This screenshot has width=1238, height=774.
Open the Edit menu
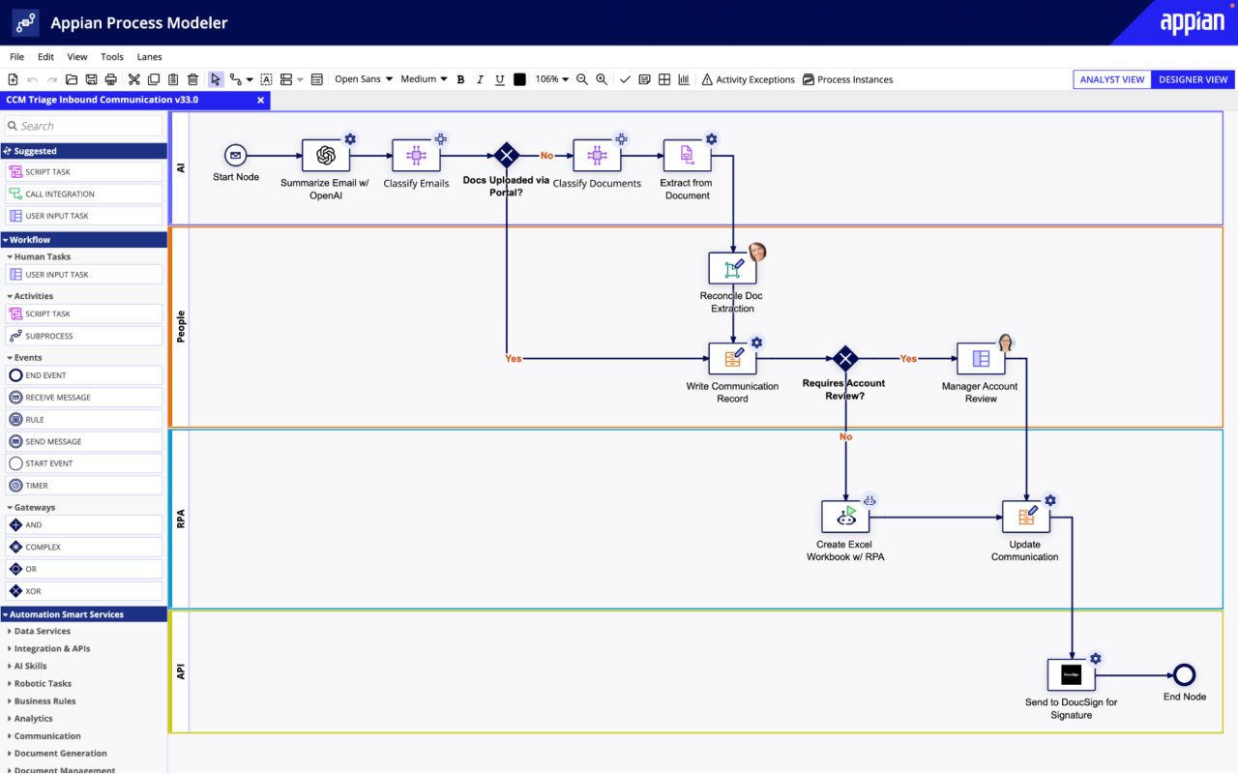pyautogui.click(x=45, y=57)
